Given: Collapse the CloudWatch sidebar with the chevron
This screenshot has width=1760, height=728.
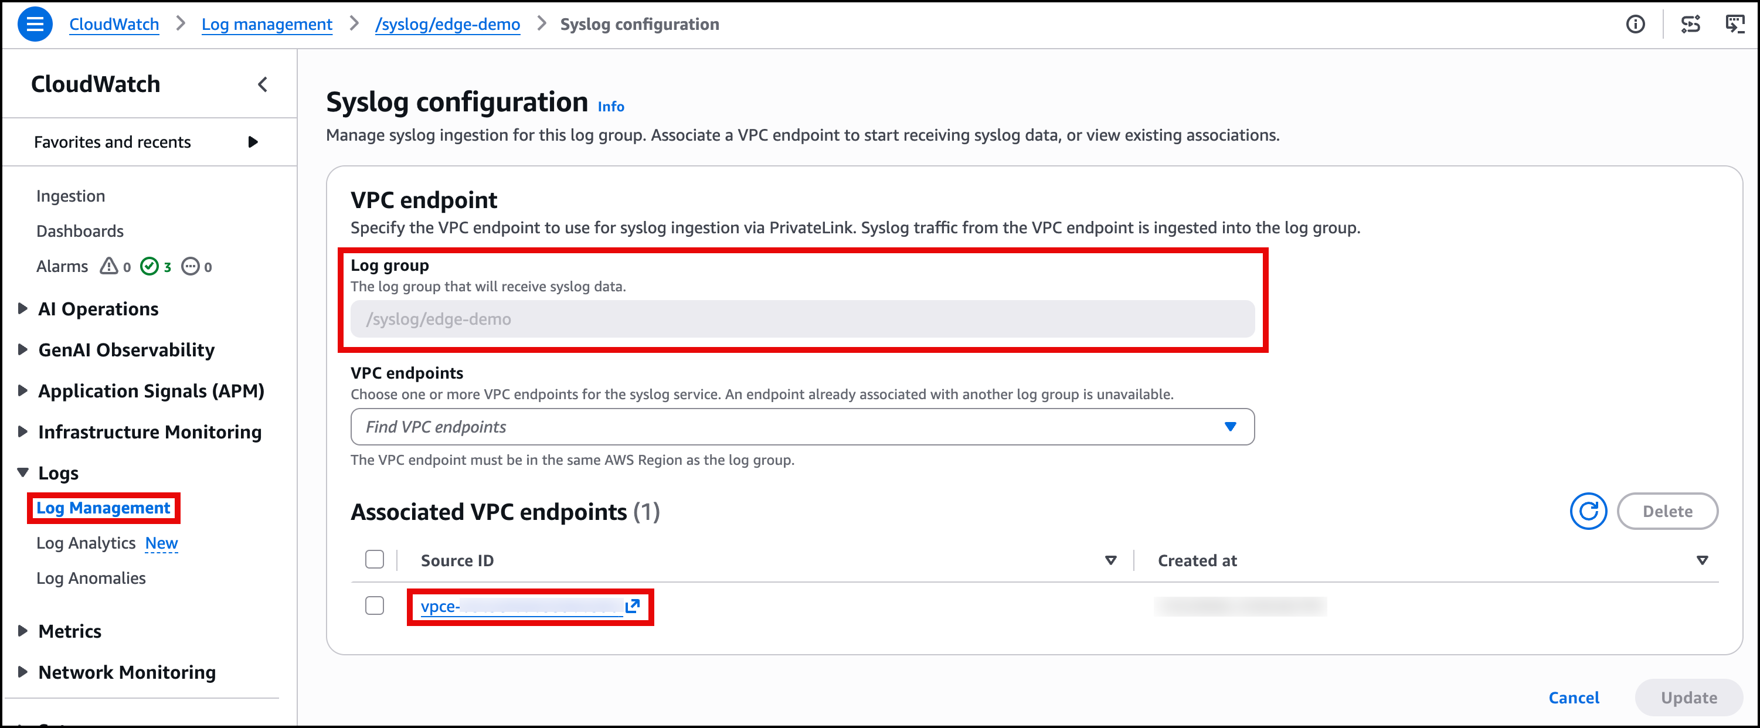Looking at the screenshot, I should (263, 84).
